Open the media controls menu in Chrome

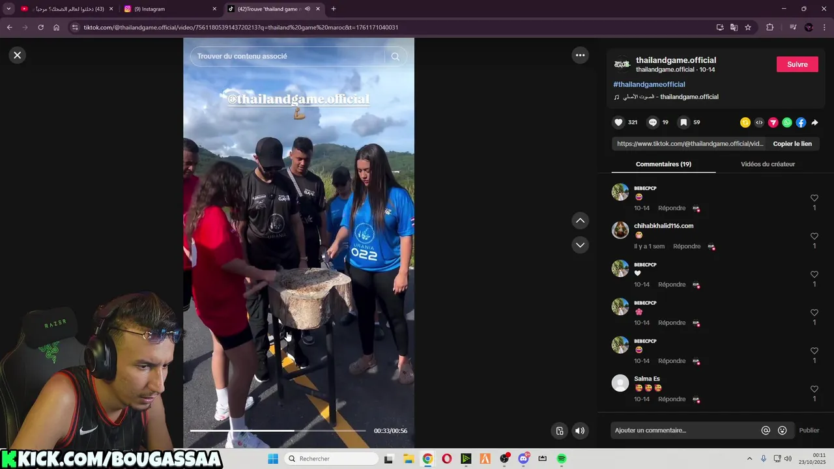coord(792,27)
